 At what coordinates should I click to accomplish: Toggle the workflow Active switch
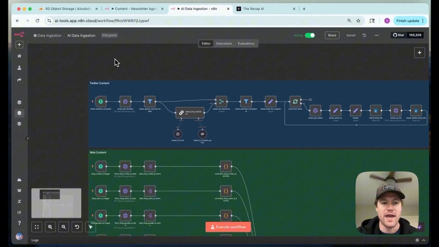pyautogui.click(x=310, y=35)
